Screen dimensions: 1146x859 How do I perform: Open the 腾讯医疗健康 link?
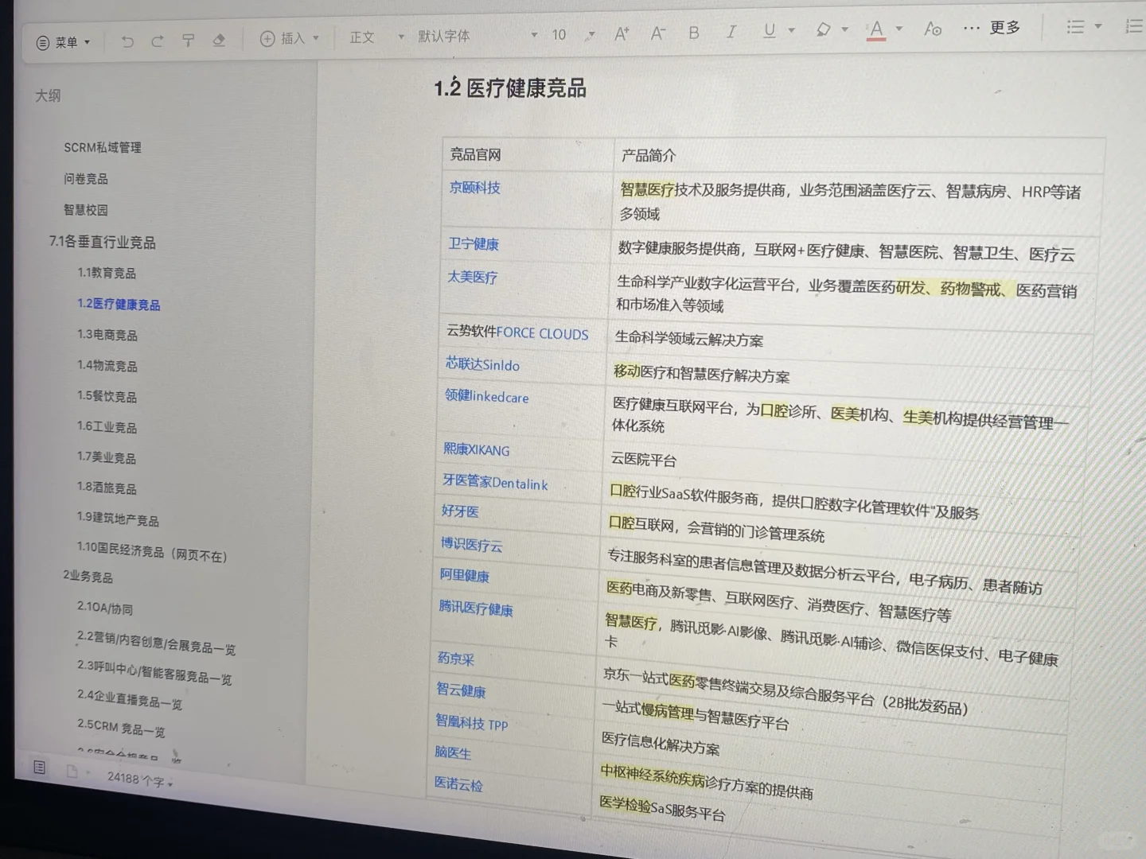click(x=476, y=608)
